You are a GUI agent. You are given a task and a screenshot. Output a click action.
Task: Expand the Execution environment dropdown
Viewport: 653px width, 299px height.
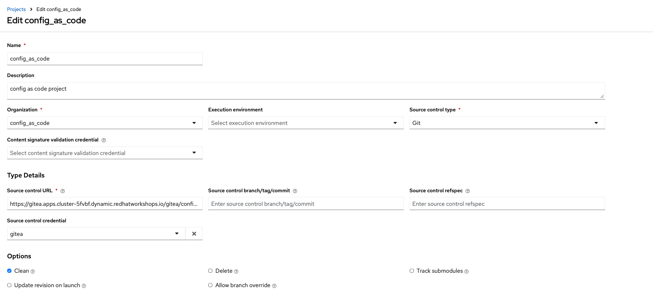pos(306,123)
